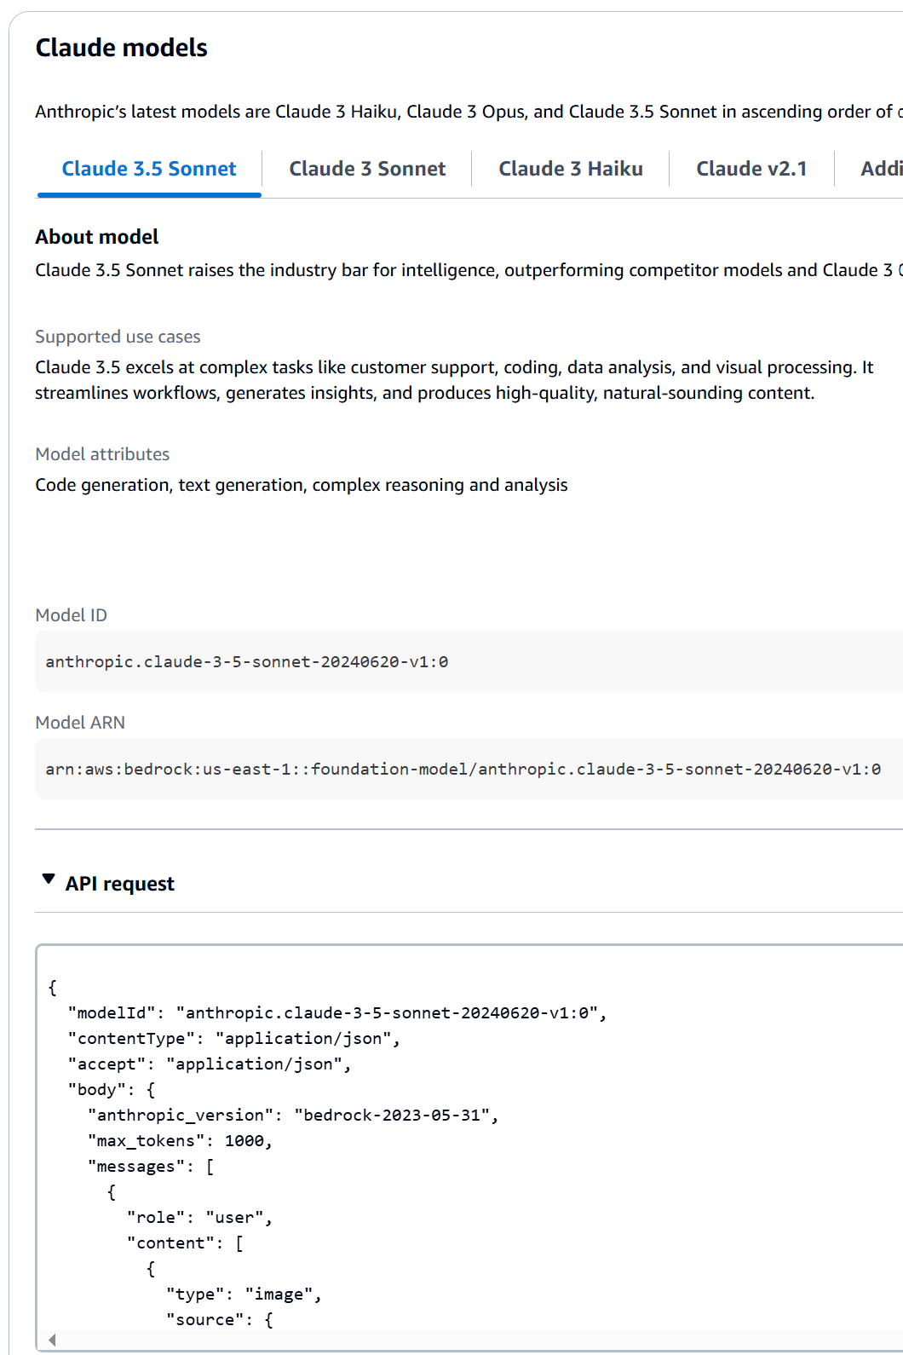Screen dimensions: 903x1355
Task: Select the Claude 3.5 Sonnet tab
Action: [x=149, y=170]
